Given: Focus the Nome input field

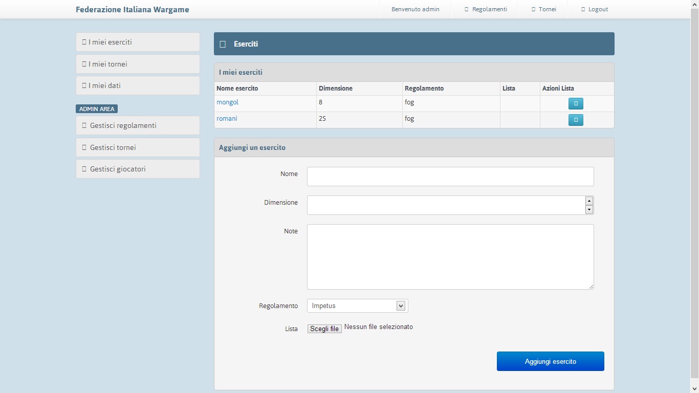Looking at the screenshot, I should click(x=450, y=177).
